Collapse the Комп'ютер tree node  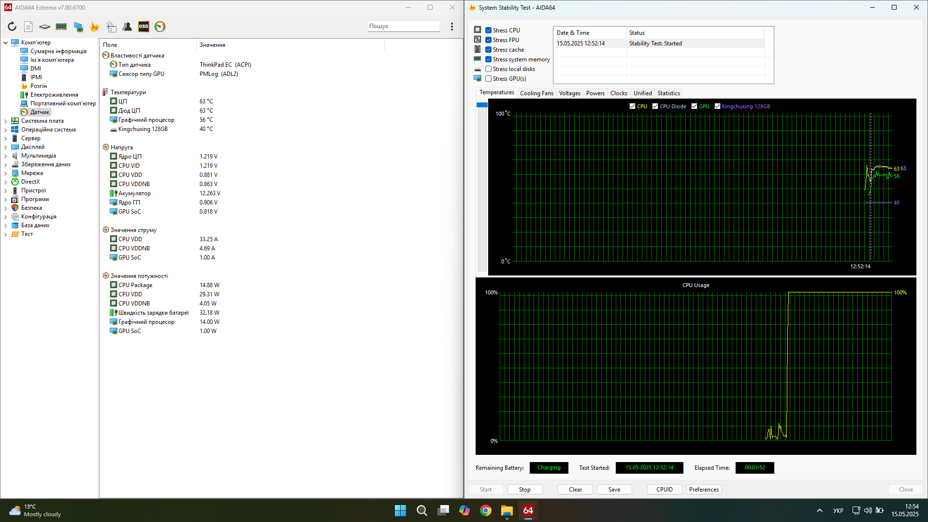point(5,43)
